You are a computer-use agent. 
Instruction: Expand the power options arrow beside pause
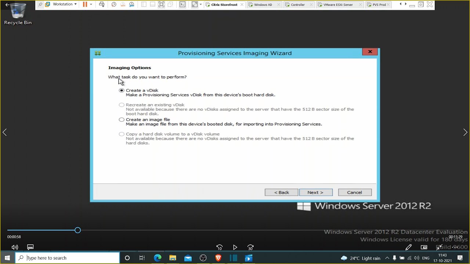pos(91,4)
